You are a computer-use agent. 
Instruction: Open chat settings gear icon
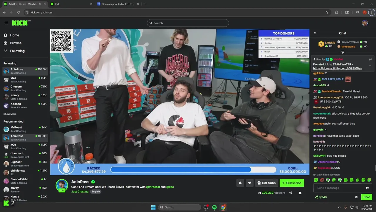point(356,197)
